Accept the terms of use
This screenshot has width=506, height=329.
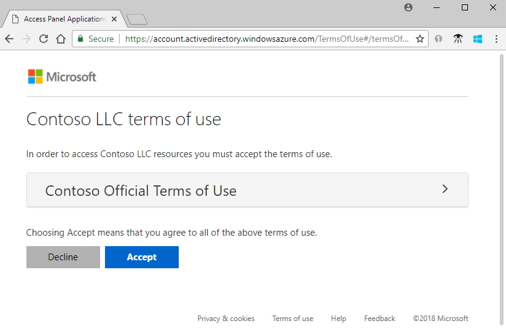(x=142, y=257)
